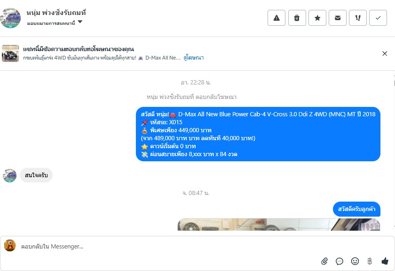Image resolution: width=395 pixels, height=271 pixels.
Task: Star this conversation as follow-up
Action: coord(317,18)
